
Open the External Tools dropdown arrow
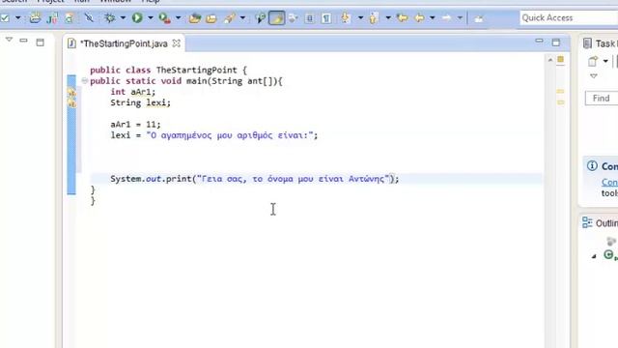(178, 17)
